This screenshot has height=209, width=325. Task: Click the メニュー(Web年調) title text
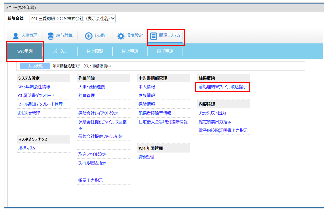[x=21, y=8]
